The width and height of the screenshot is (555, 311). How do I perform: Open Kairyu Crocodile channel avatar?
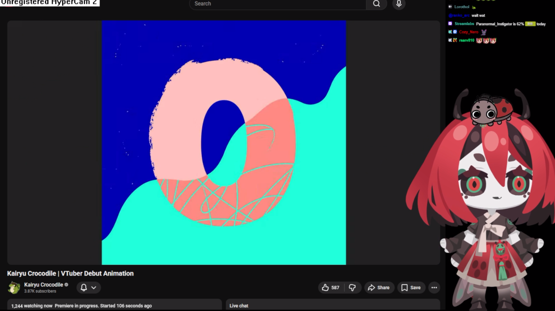coord(14,287)
